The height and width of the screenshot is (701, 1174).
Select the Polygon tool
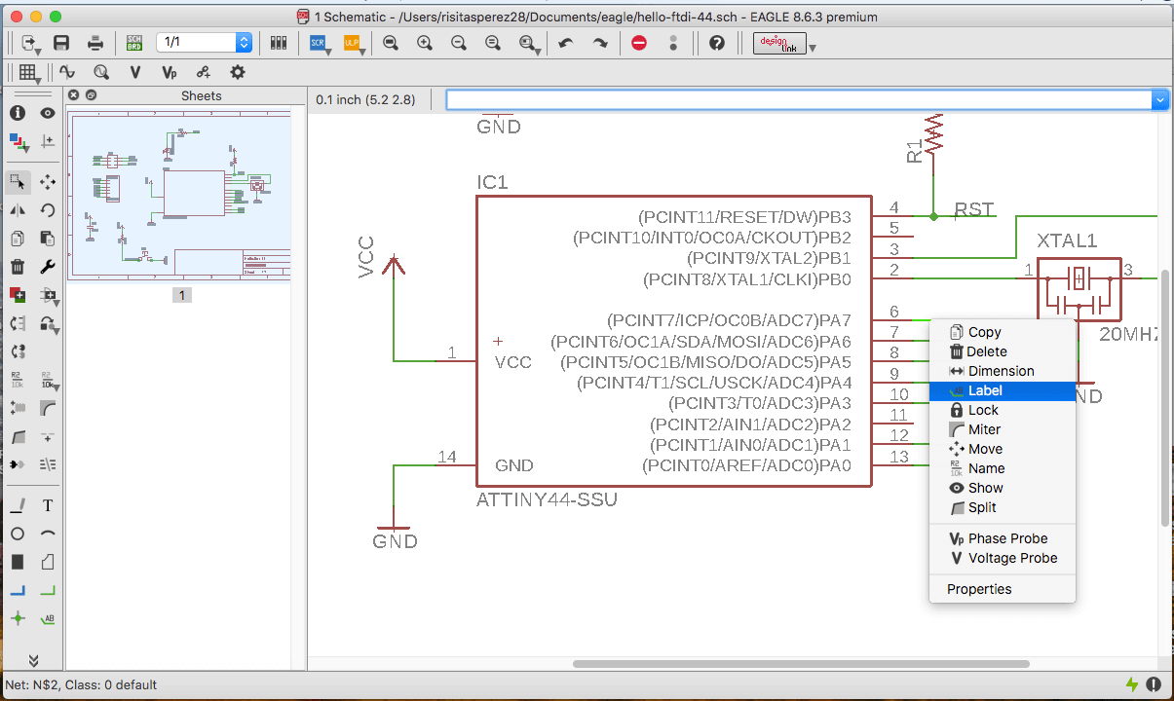47,563
